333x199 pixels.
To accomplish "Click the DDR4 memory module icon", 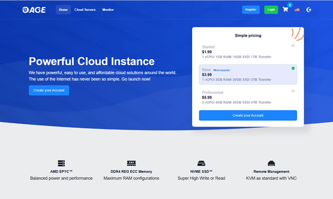I will [x=131, y=163].
